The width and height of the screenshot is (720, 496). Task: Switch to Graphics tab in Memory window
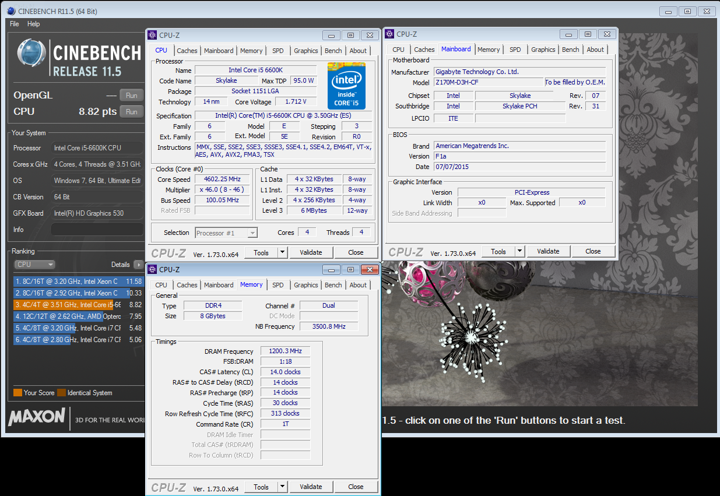(x=306, y=285)
